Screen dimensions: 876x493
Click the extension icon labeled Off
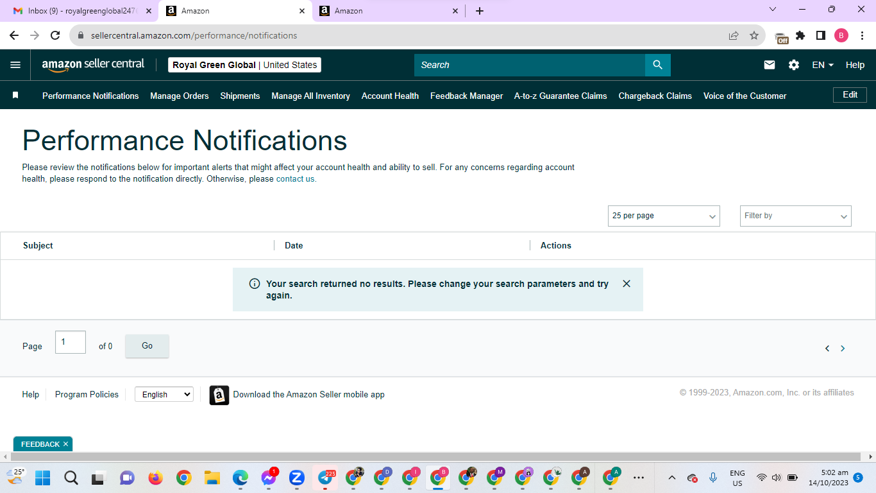(781, 37)
